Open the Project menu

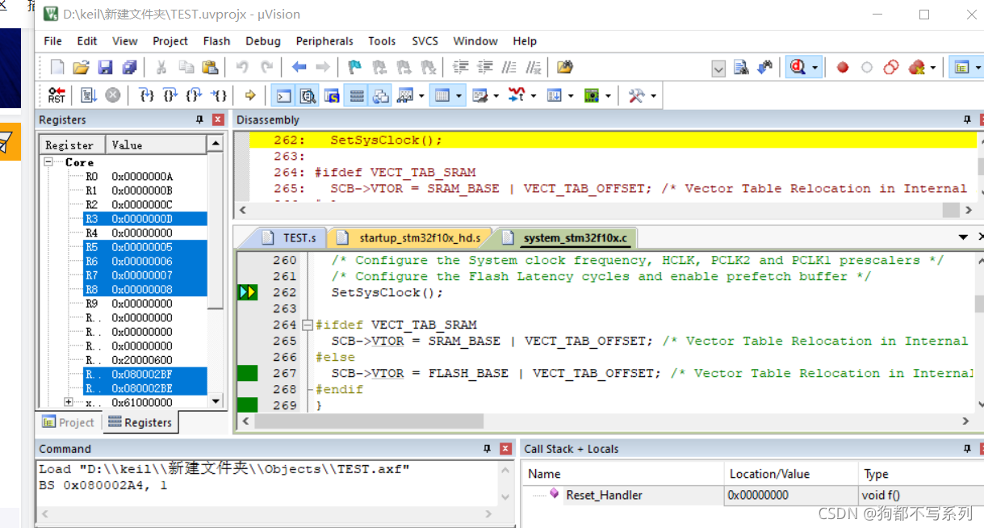click(170, 40)
